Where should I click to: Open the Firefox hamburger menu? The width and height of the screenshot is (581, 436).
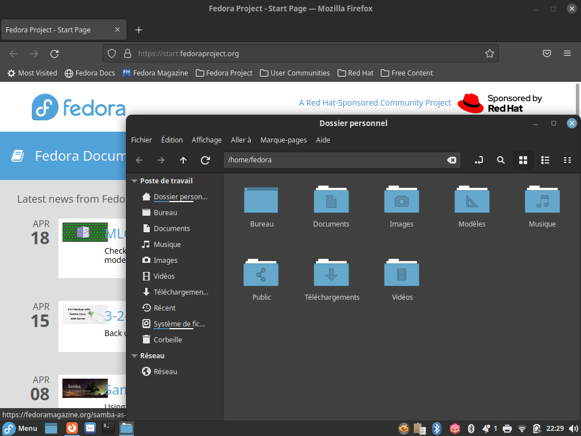tap(567, 54)
